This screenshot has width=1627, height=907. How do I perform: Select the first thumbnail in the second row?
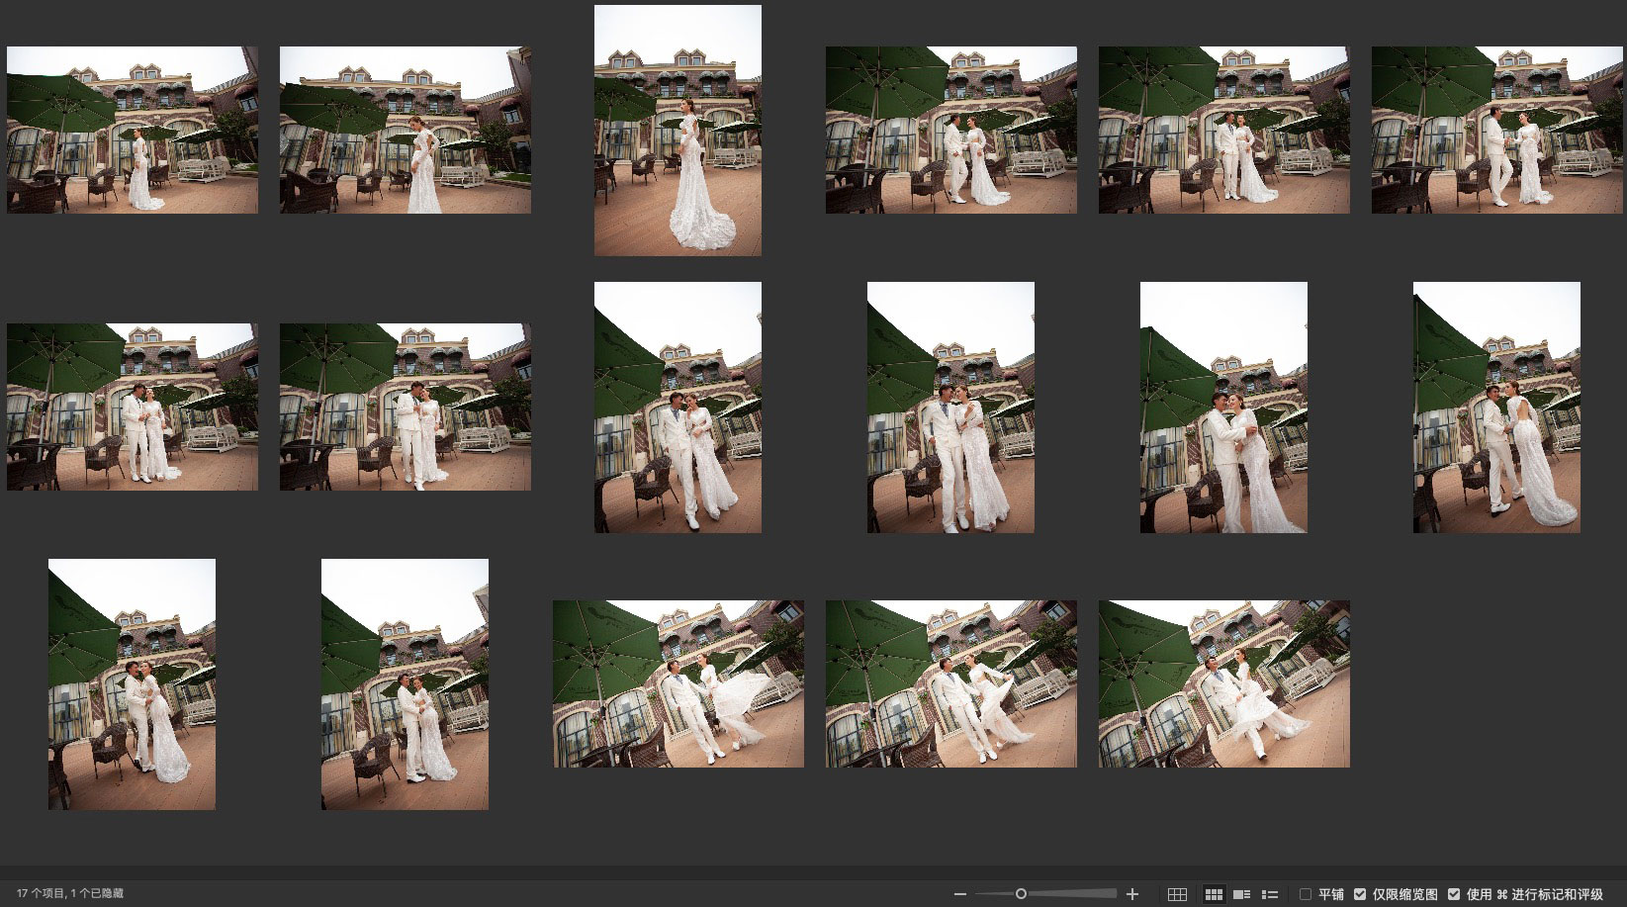coord(133,407)
